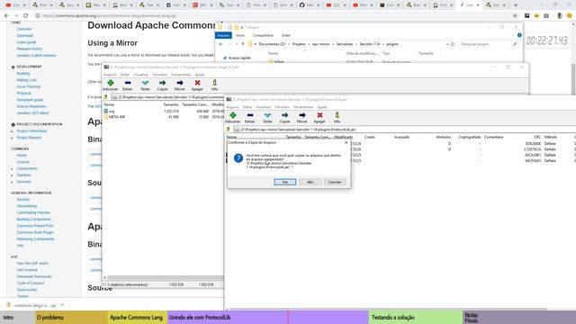Click Release History link in sidebar
The height and width of the screenshot is (324, 576).
[x=30, y=49]
